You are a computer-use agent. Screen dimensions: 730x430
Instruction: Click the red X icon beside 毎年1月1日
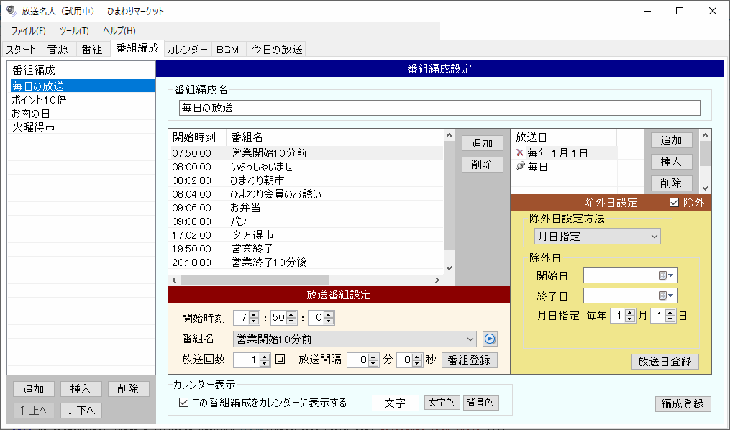pyautogui.click(x=521, y=153)
